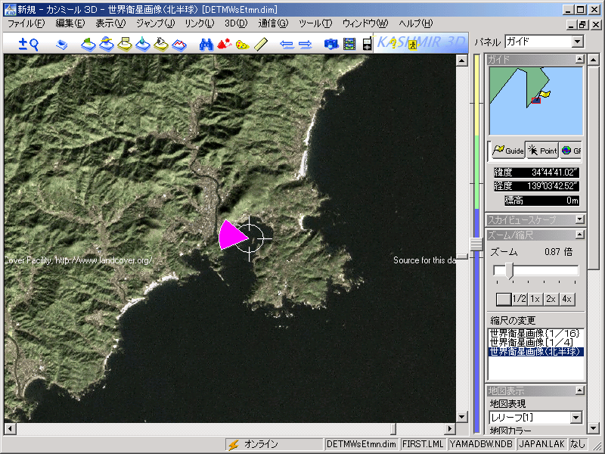Open the 表示(V) menu
This screenshot has width=605, height=454.
point(110,23)
